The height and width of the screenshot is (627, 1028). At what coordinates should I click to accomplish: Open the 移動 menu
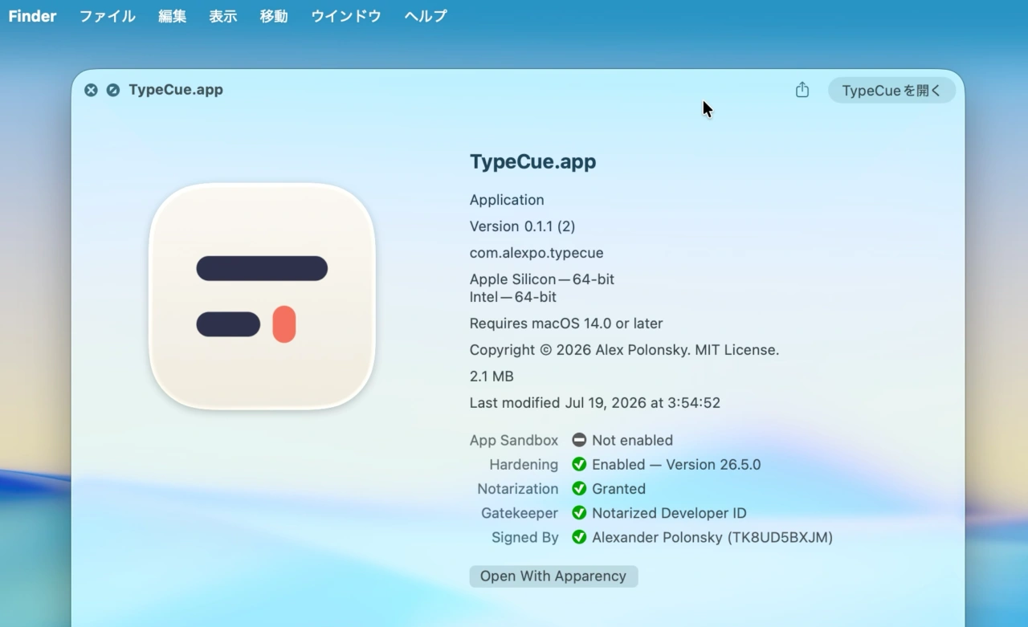(x=274, y=16)
